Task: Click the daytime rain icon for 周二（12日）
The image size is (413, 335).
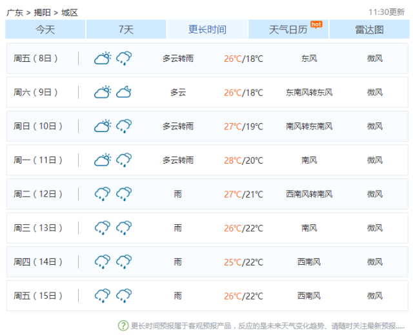Action: [103, 194]
